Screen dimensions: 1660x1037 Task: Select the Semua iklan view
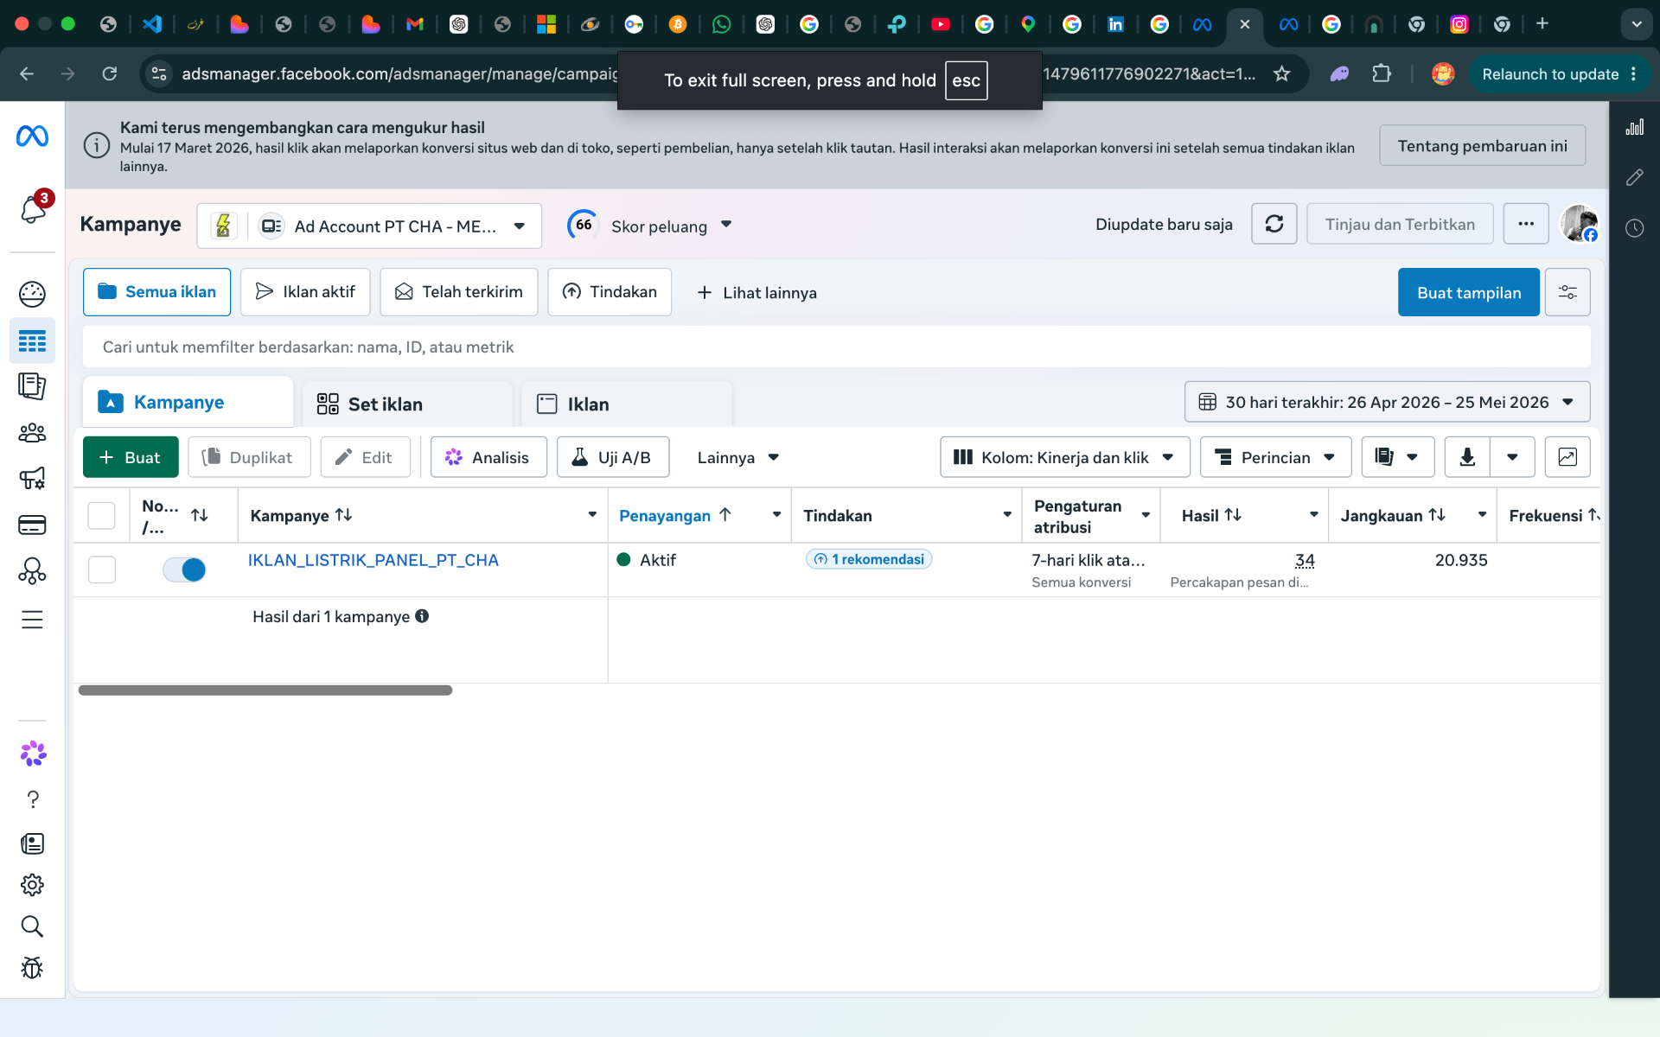(x=156, y=292)
